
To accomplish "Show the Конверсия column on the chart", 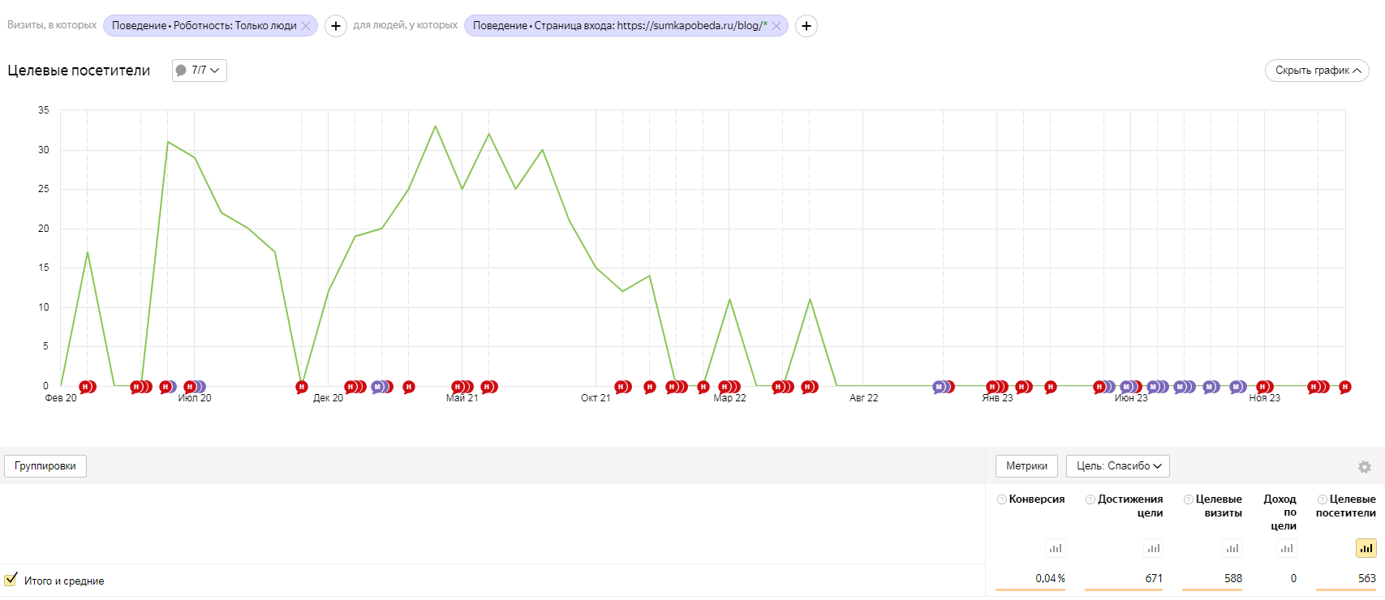I will (x=1055, y=549).
